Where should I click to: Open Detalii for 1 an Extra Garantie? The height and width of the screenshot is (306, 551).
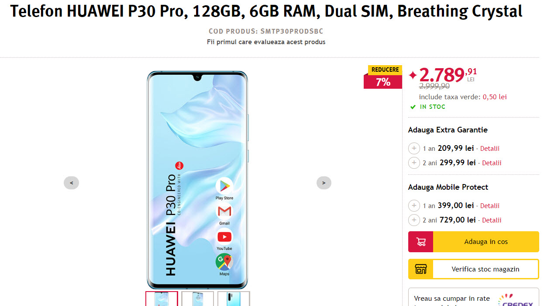[x=489, y=149]
